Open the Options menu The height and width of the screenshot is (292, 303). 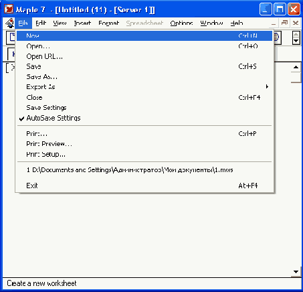point(181,23)
